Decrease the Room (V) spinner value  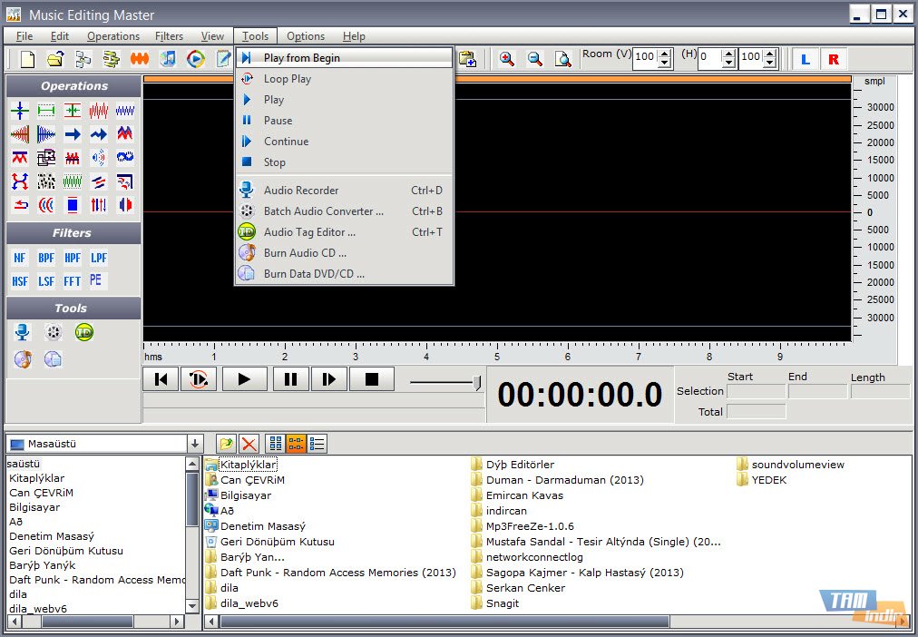click(x=665, y=64)
